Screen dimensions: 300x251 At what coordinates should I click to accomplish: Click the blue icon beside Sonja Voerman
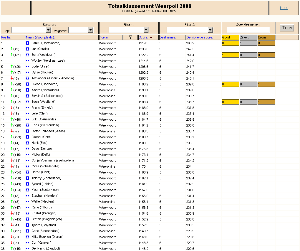28,161
